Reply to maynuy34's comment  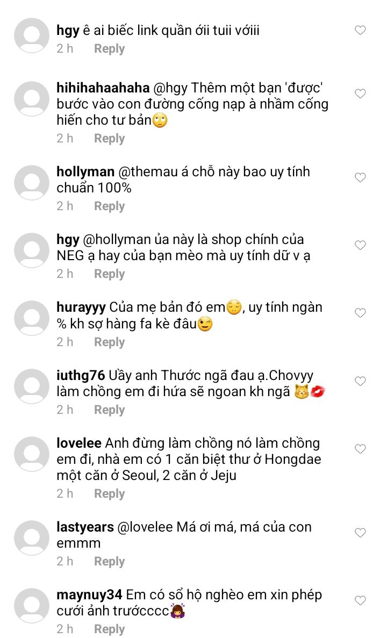coord(109,629)
